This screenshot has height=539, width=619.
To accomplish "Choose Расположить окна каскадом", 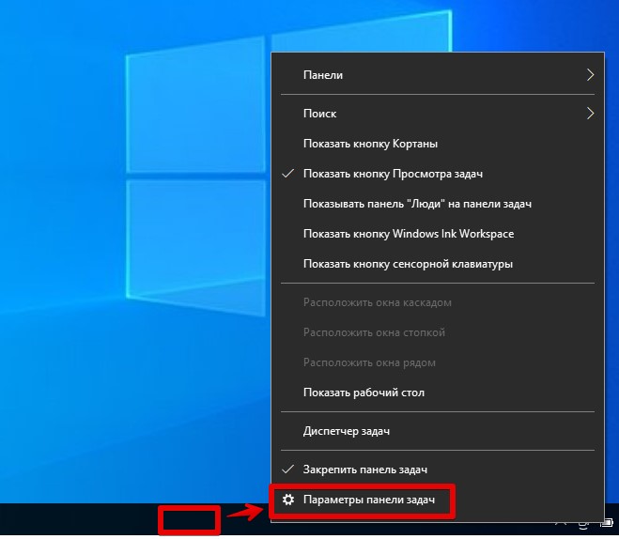I will [x=438, y=302].
